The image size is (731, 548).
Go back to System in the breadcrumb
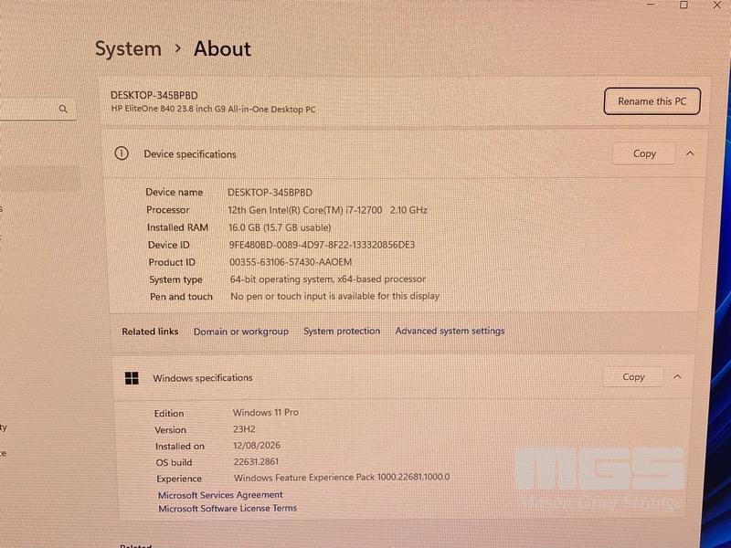click(128, 49)
